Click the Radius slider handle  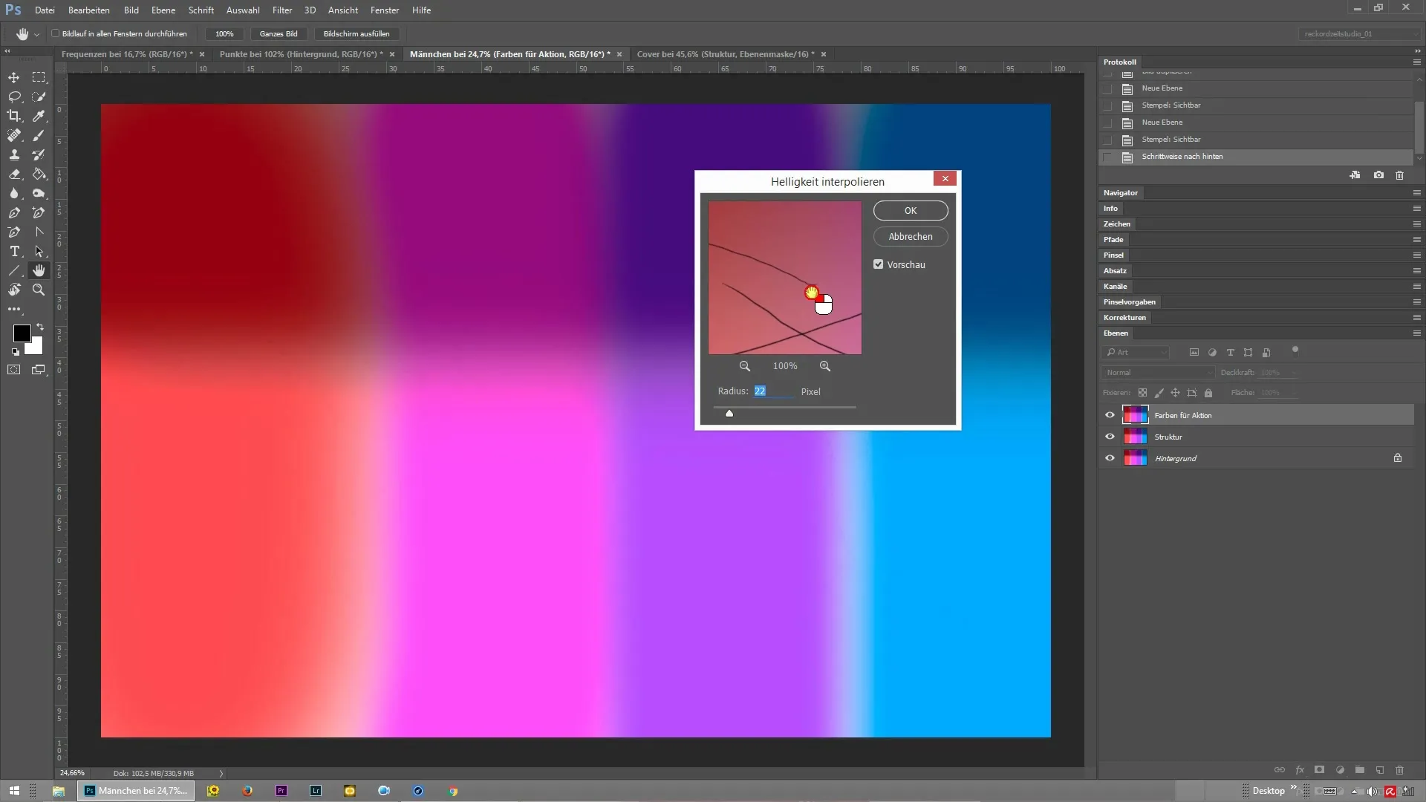(x=729, y=414)
